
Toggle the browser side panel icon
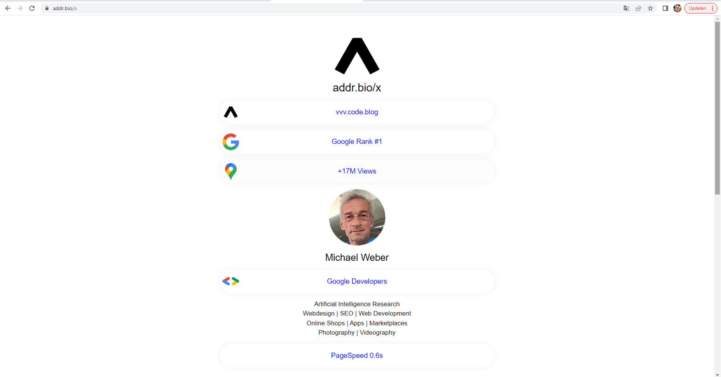point(665,8)
